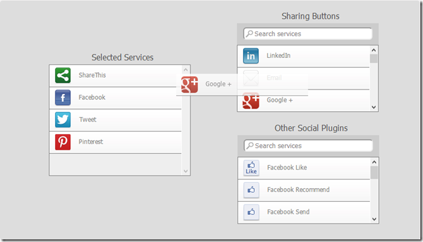Click the dragged Google + icon floating between lists

pos(189,85)
